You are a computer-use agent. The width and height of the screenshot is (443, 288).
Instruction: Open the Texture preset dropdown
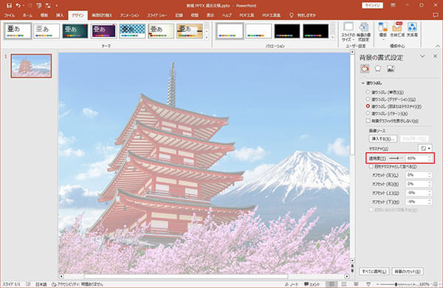[x=425, y=148]
